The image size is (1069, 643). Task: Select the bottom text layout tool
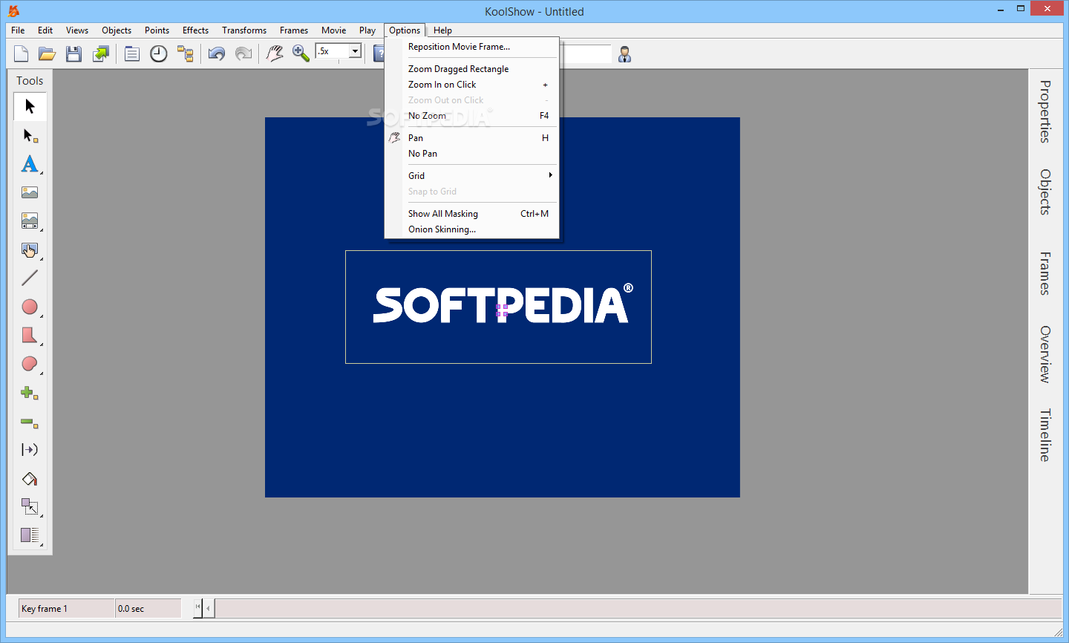(x=30, y=535)
